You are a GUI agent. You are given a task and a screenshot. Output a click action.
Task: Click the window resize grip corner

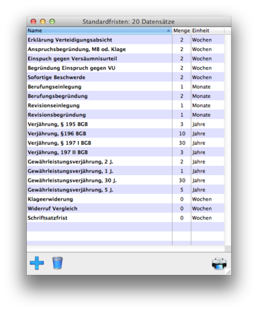pyautogui.click(x=228, y=272)
